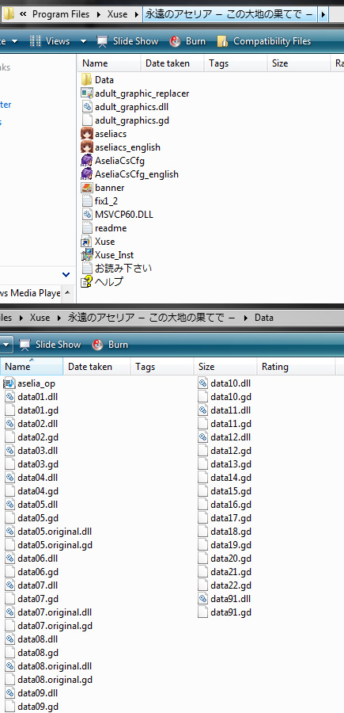Select the readme file
Image resolution: width=344 pixels, height=713 pixels.
(104, 228)
